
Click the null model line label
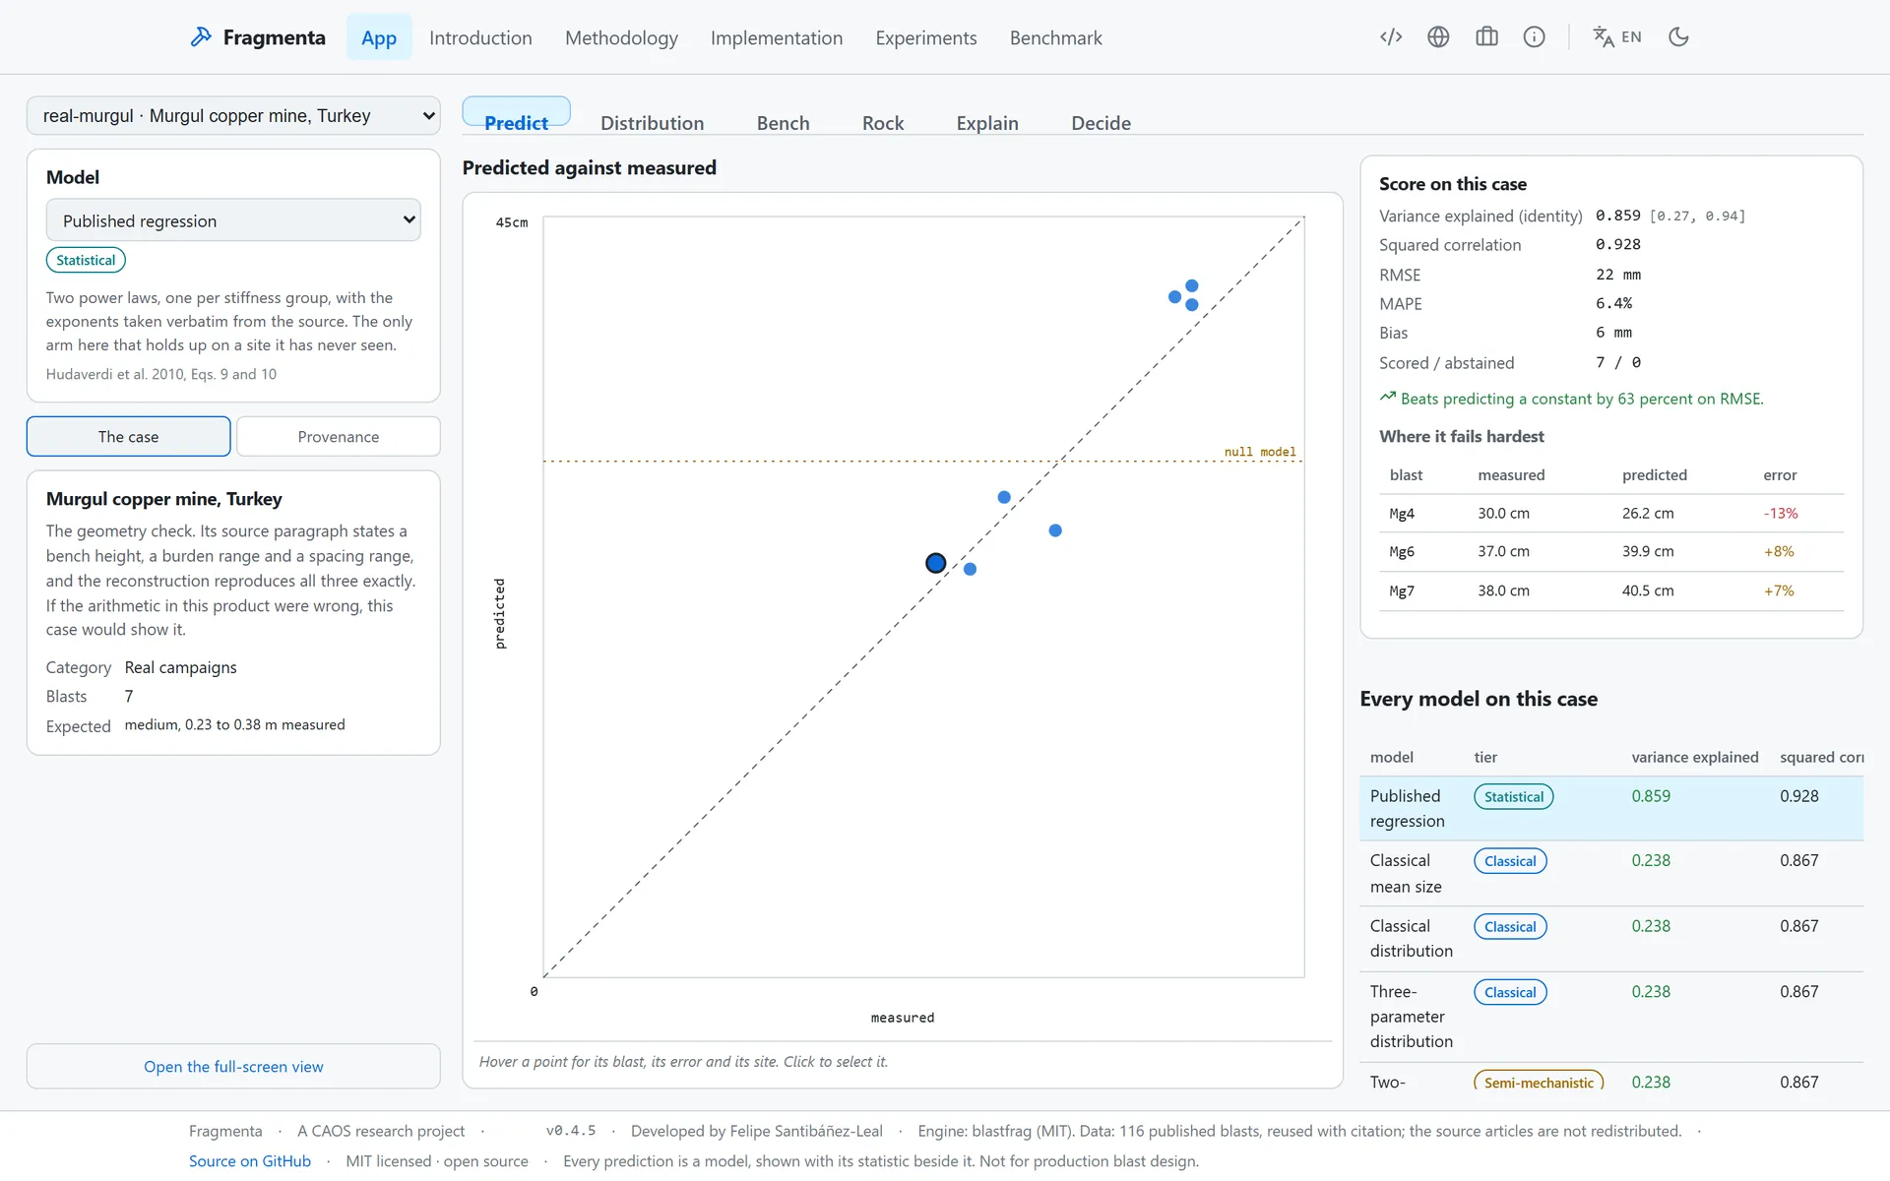[x=1260, y=452]
